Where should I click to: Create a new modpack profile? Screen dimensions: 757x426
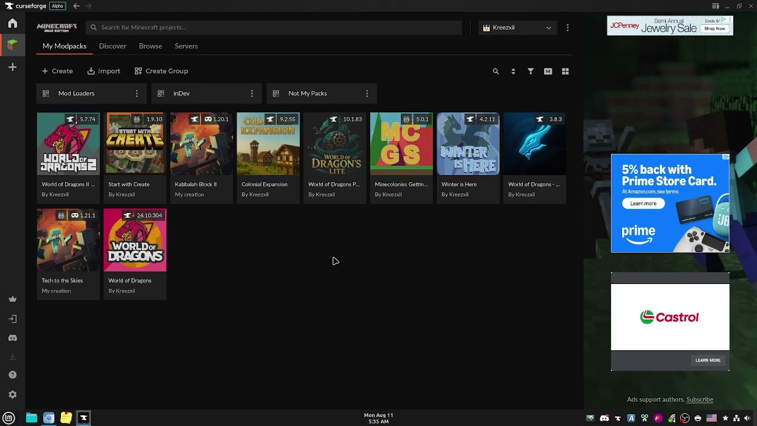click(57, 71)
